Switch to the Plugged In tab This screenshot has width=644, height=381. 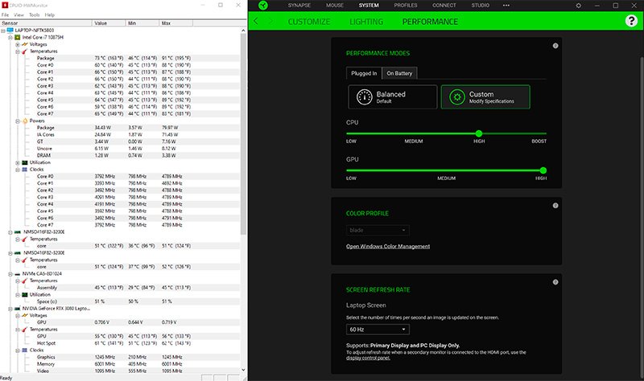(x=364, y=73)
